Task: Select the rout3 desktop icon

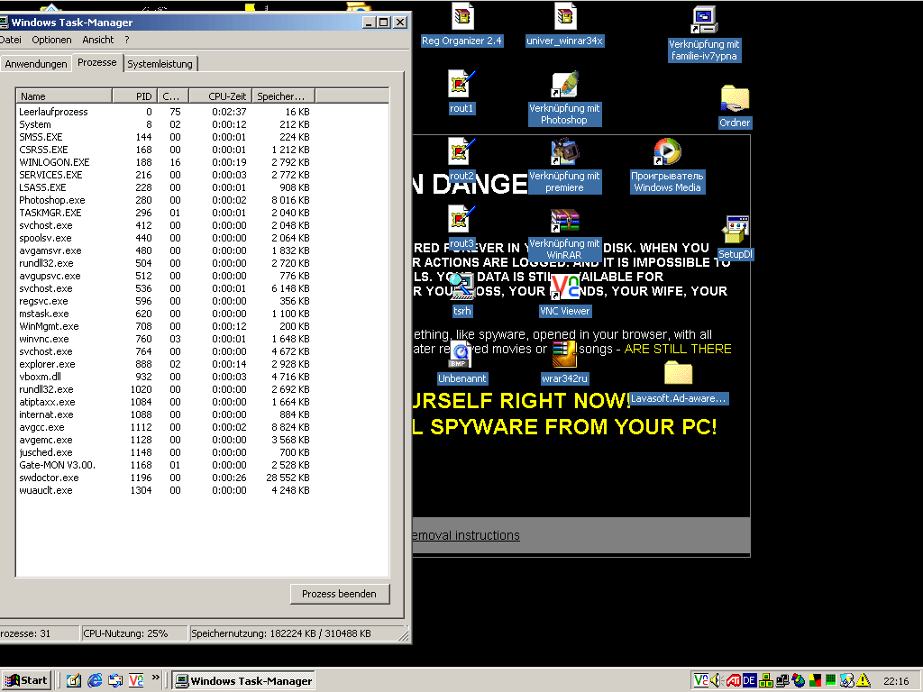Action: [x=461, y=227]
